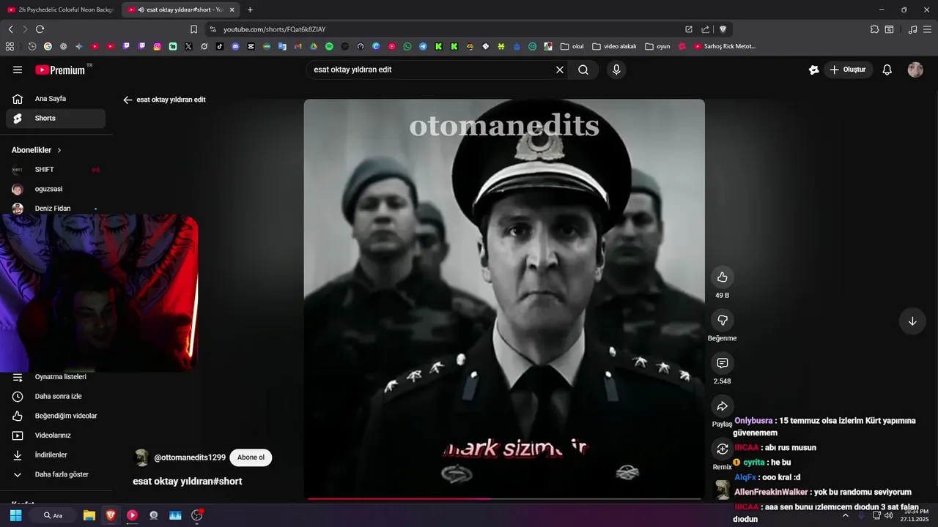Open İndirilenler in sidebar

coord(56,455)
